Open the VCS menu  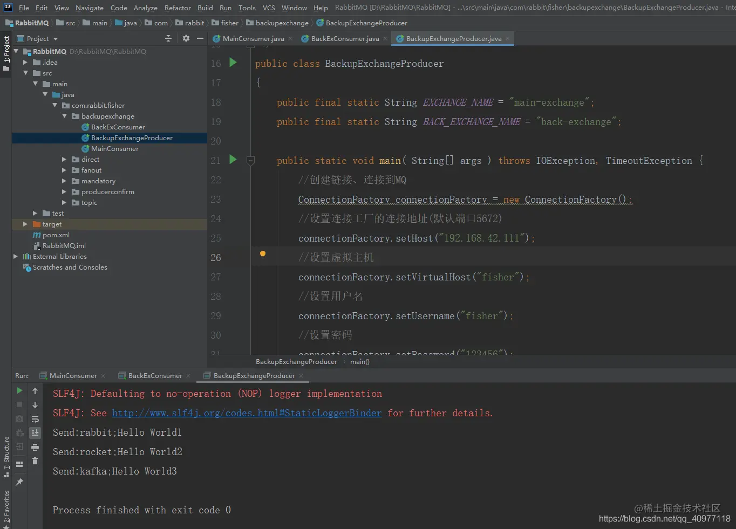(269, 8)
